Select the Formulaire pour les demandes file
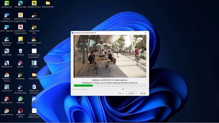Screen dimensions: 219x123 [34, 53]
